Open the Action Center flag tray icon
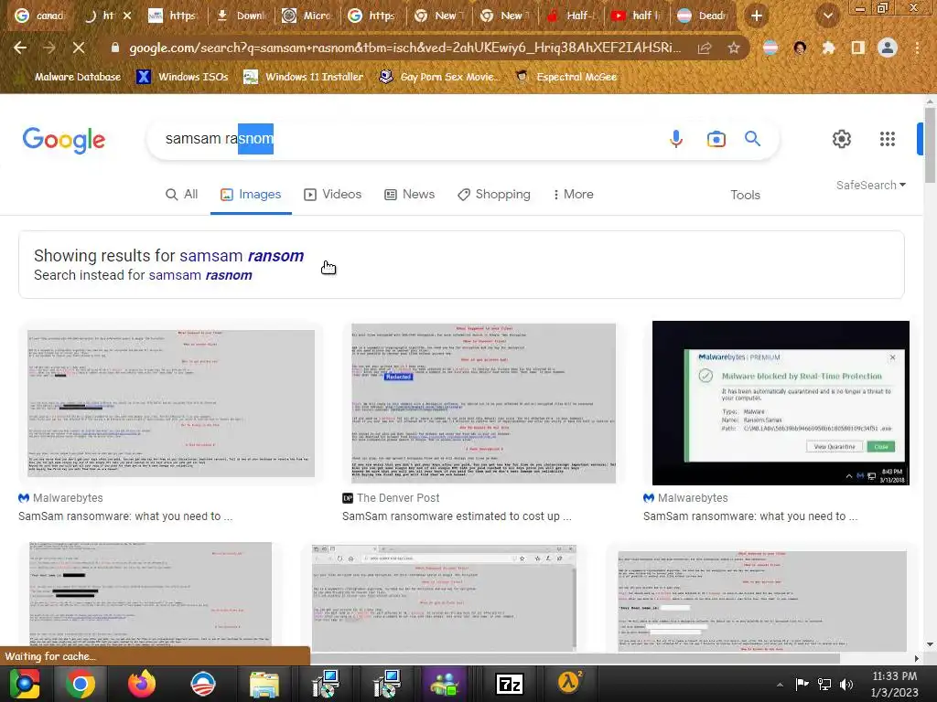The width and height of the screenshot is (937, 702). [x=802, y=685]
